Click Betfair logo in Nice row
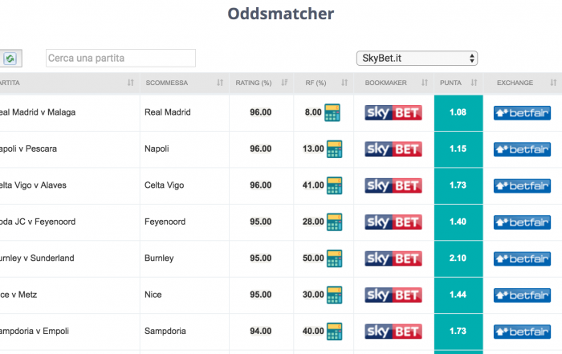 pyautogui.click(x=522, y=295)
